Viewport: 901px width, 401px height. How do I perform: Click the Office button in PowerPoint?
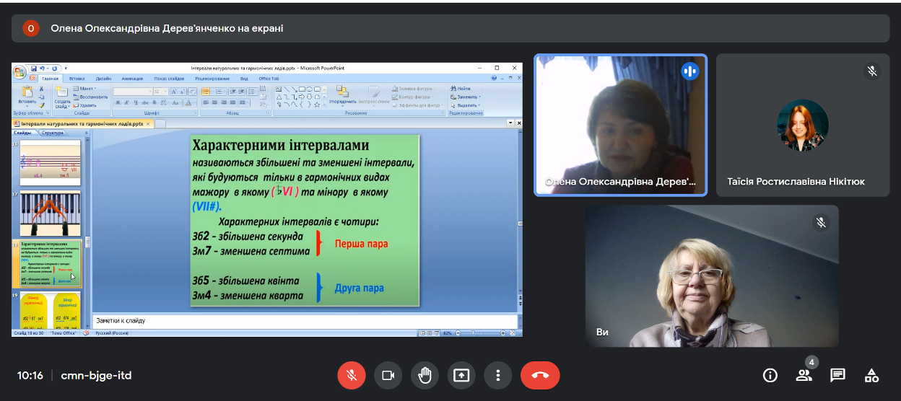tap(19, 71)
